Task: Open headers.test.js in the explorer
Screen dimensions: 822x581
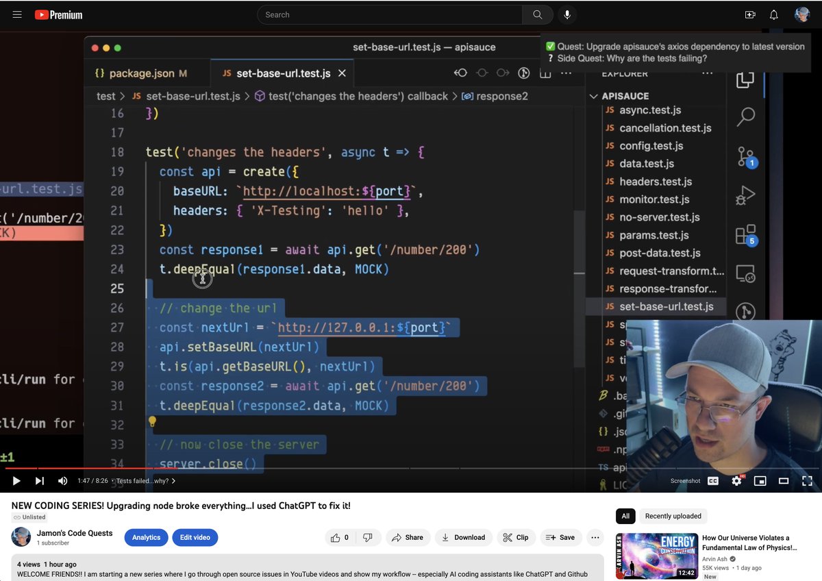Action: [x=656, y=182]
